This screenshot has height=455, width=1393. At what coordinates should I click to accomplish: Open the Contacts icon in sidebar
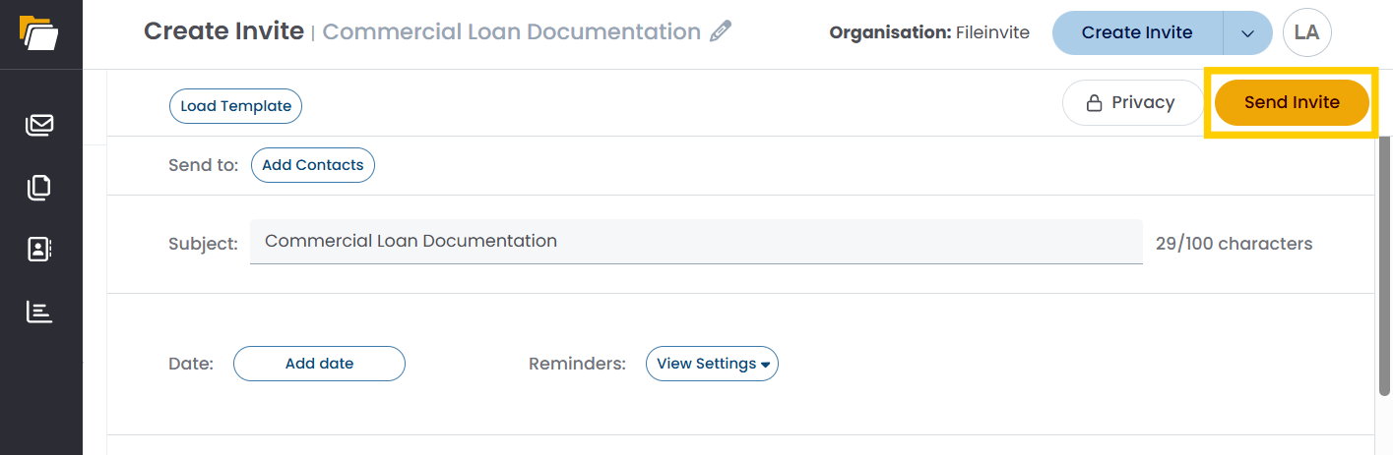pos(39,249)
